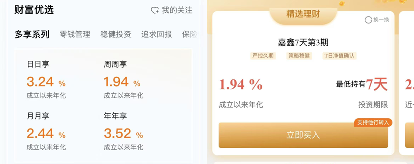Click the 换一换 refresh icon
Image resolution: width=414 pixels, height=164 pixels.
[368, 20]
